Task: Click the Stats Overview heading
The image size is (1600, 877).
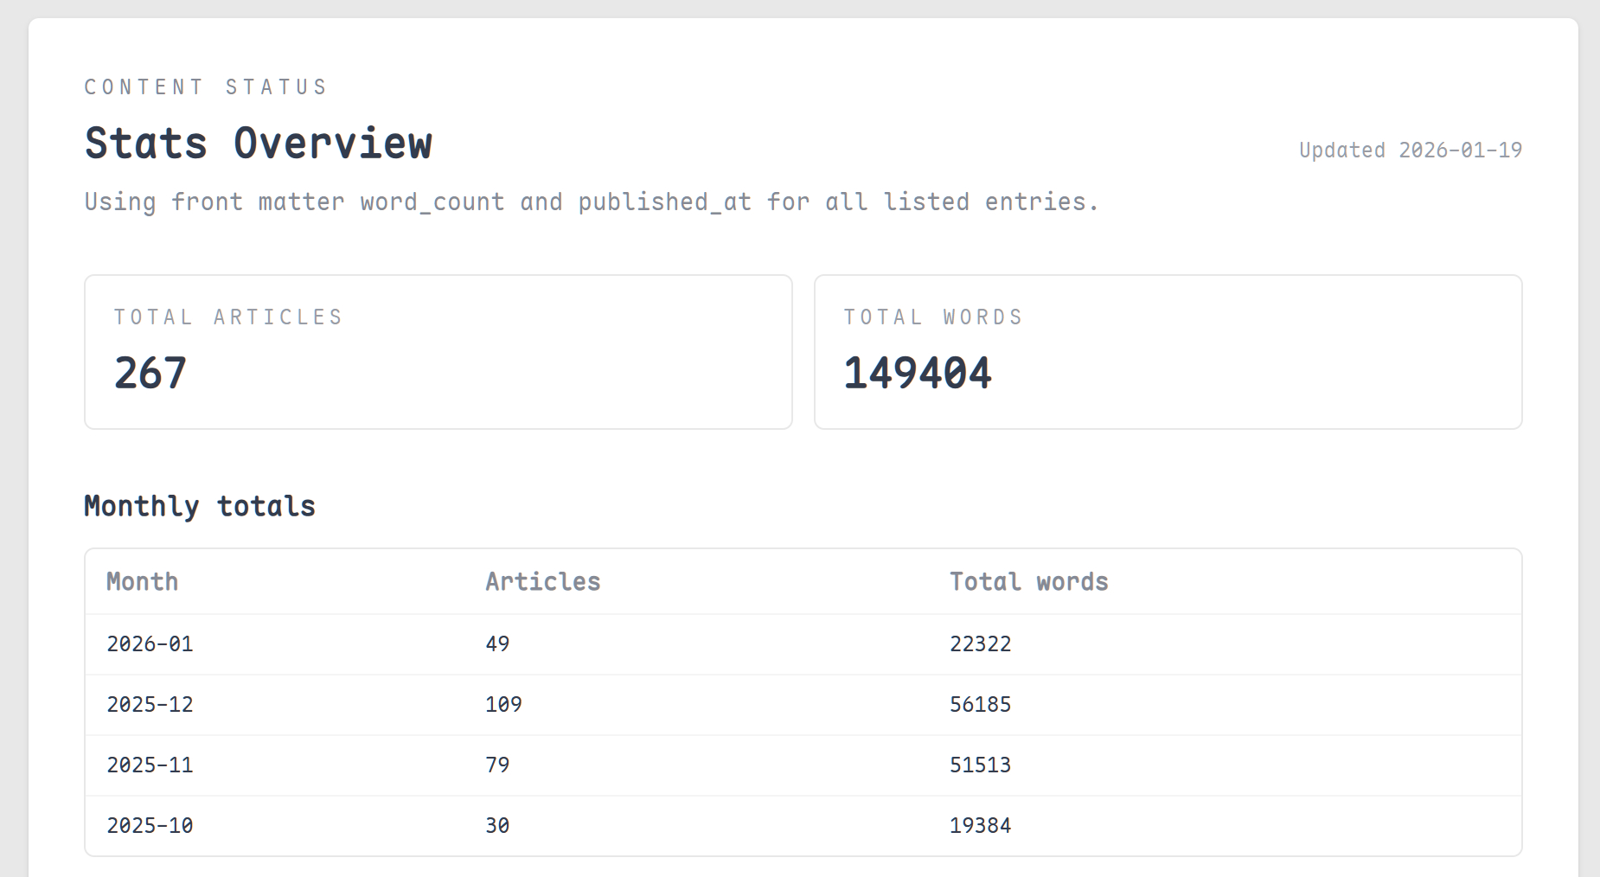Action: (258, 144)
